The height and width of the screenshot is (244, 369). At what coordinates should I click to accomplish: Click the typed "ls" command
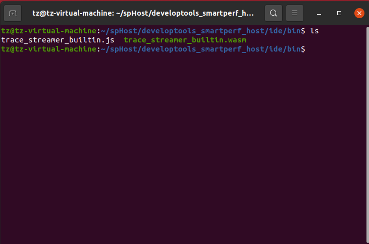314,31
